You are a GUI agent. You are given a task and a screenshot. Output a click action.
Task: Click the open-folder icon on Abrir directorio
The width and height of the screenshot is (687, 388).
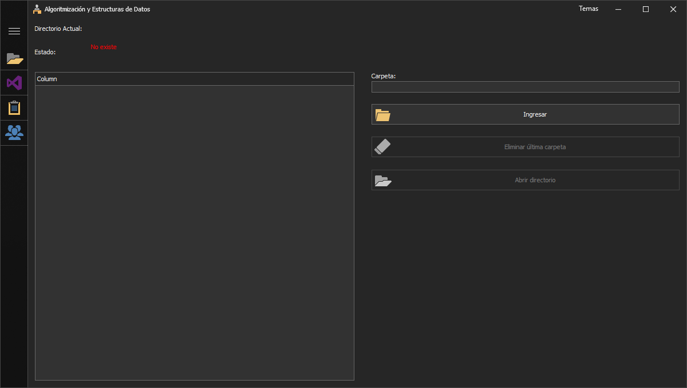point(383,180)
